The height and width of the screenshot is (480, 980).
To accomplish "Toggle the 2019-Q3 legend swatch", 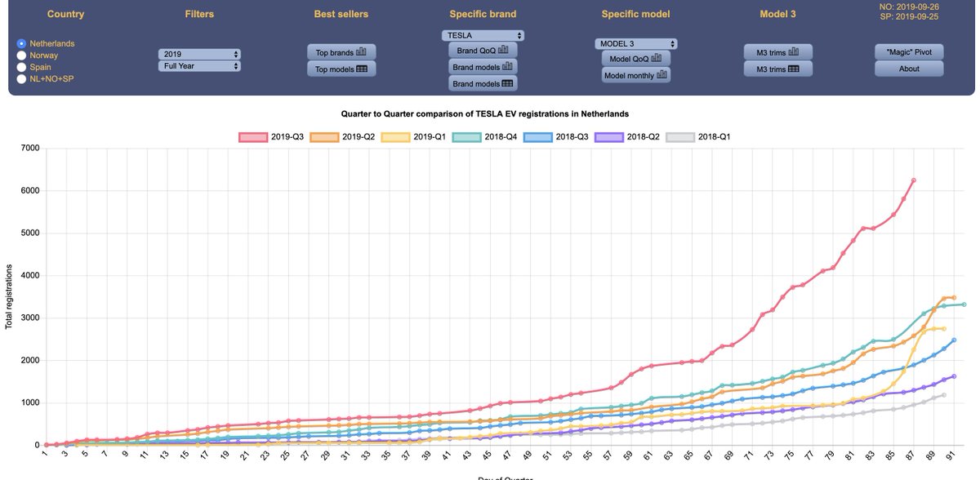I will pos(253,137).
